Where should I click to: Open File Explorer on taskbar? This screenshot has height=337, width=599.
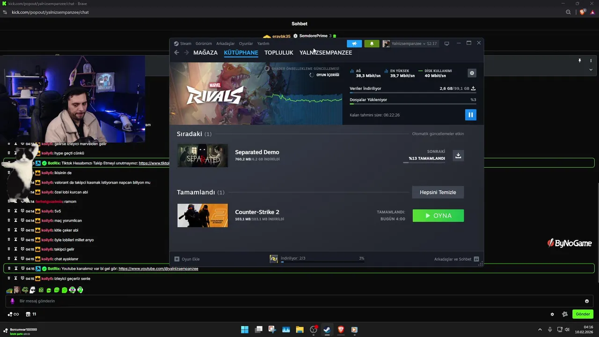point(299,330)
